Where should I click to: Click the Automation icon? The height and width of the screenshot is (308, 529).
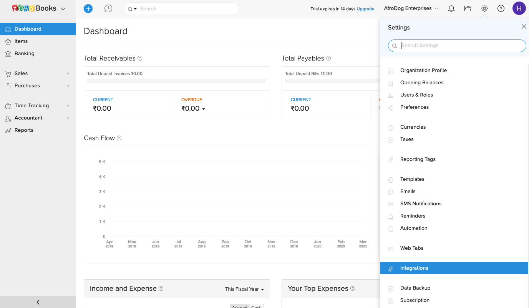click(391, 229)
